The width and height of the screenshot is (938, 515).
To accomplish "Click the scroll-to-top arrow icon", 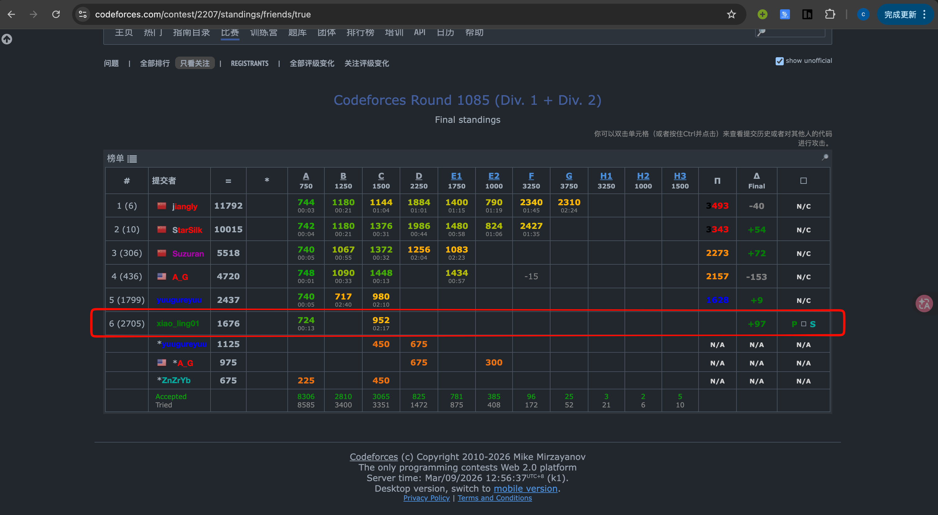I will 7,39.
